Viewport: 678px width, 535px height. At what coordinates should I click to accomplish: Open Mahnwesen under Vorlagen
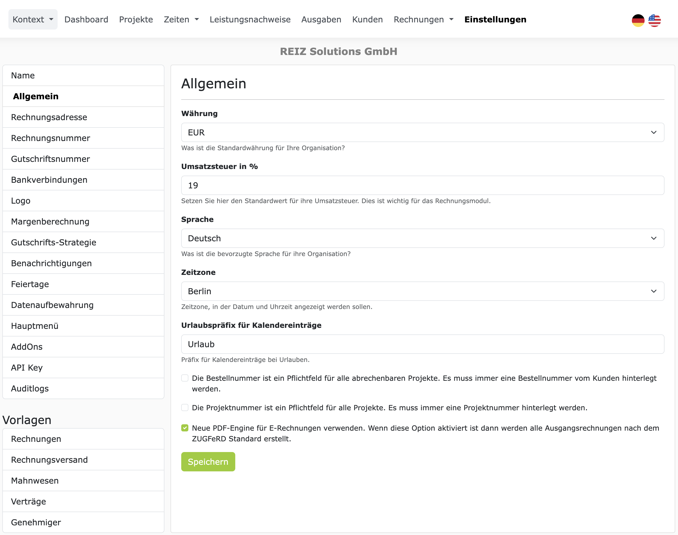pyautogui.click(x=35, y=481)
